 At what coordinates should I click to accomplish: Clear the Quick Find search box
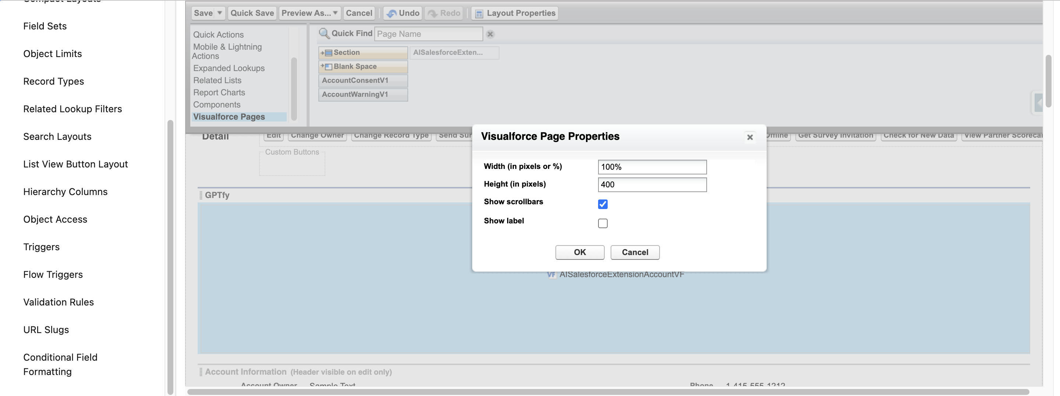tap(490, 34)
